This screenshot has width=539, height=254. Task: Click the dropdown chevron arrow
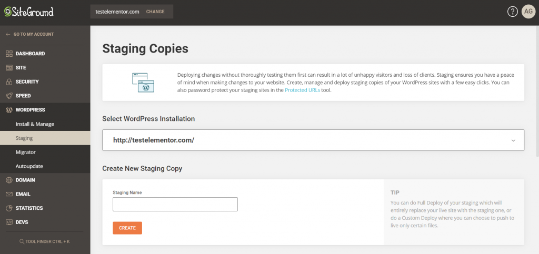pos(513,140)
